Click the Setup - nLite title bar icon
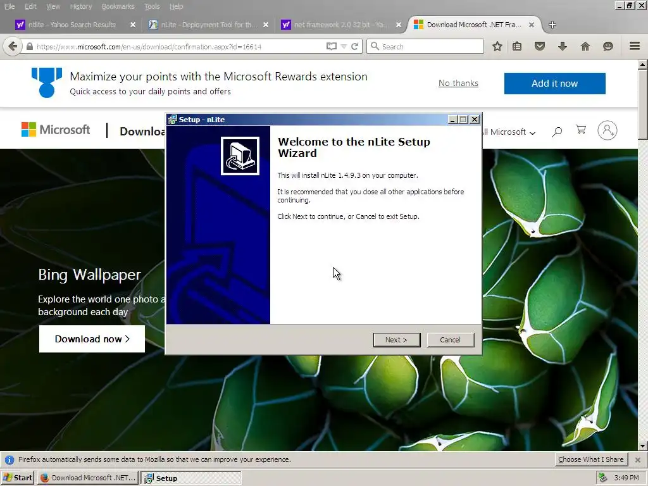This screenshot has height=486, width=648. [x=172, y=120]
